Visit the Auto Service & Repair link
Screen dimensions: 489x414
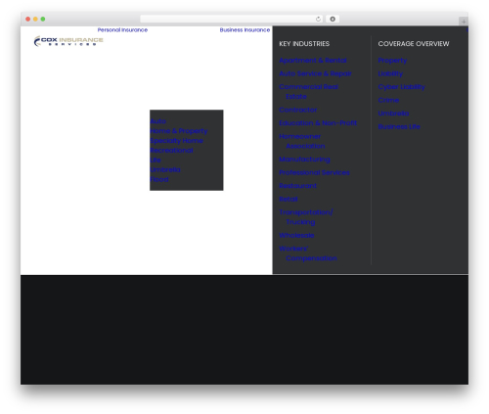pyautogui.click(x=315, y=73)
